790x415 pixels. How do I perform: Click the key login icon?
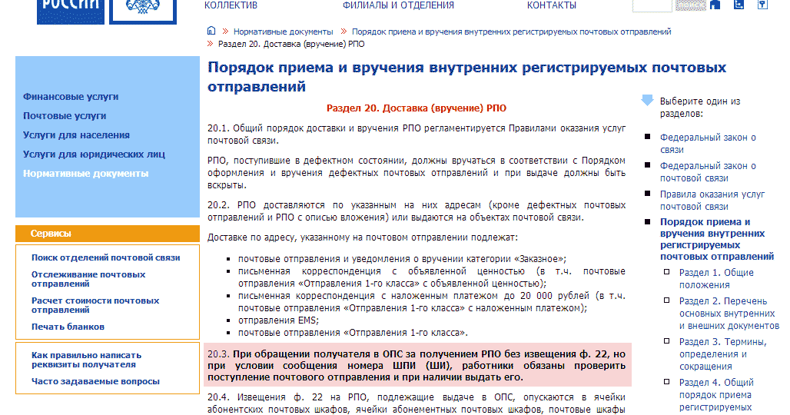click(762, 5)
